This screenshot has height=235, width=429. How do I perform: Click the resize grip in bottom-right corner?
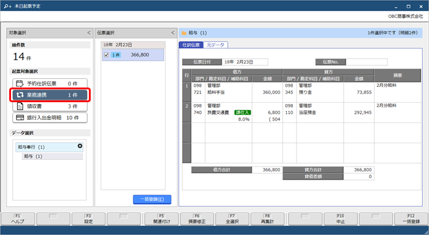pos(426,232)
